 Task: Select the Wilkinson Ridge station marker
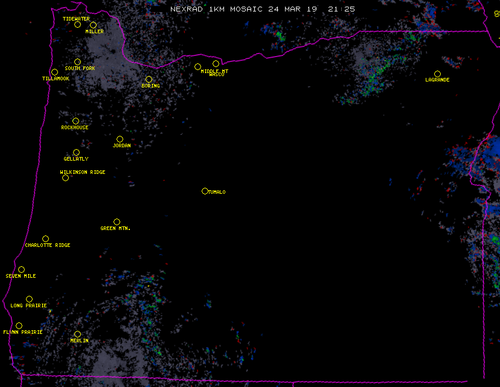point(65,178)
